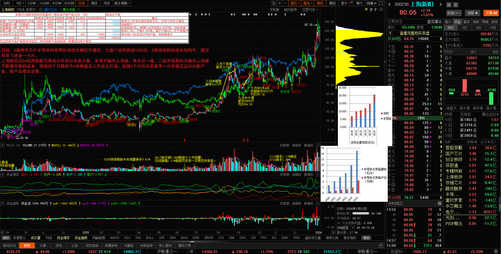This screenshot has height=254, width=501.
Task: Select the KDJ indicator
Action: (127, 238)
